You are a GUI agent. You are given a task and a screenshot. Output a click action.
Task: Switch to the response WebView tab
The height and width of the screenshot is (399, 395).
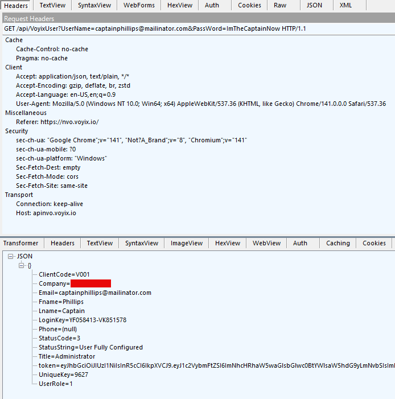point(266,243)
